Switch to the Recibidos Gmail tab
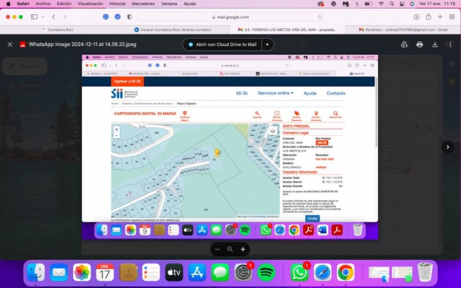Image resolution: width=461 pixels, height=288 pixels. point(403,30)
